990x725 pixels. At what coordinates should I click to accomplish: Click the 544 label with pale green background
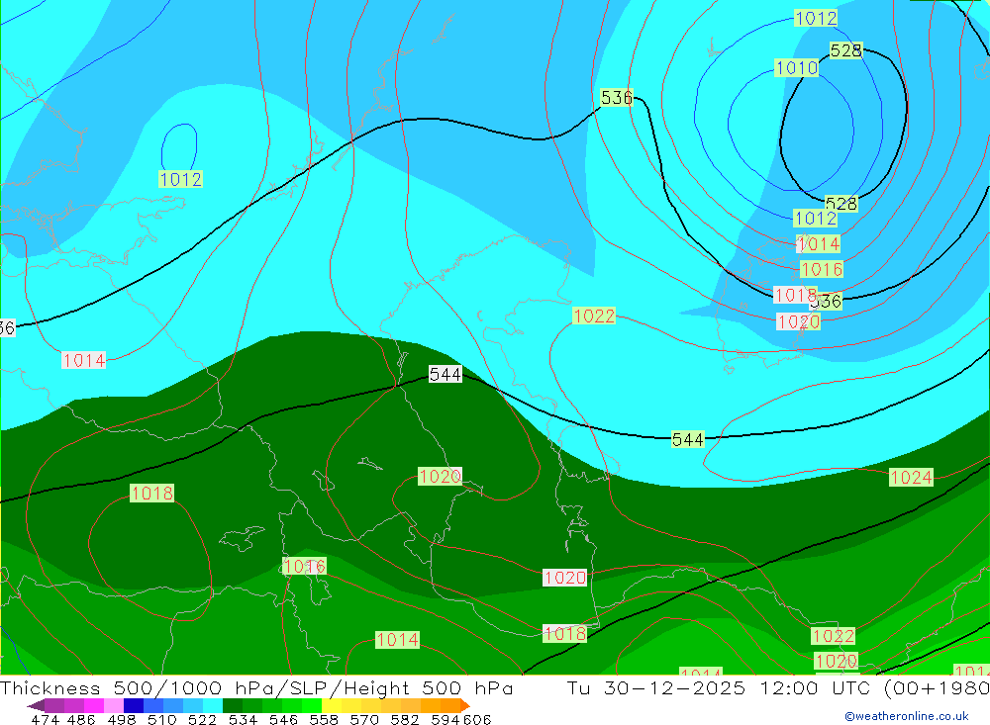pos(688,439)
